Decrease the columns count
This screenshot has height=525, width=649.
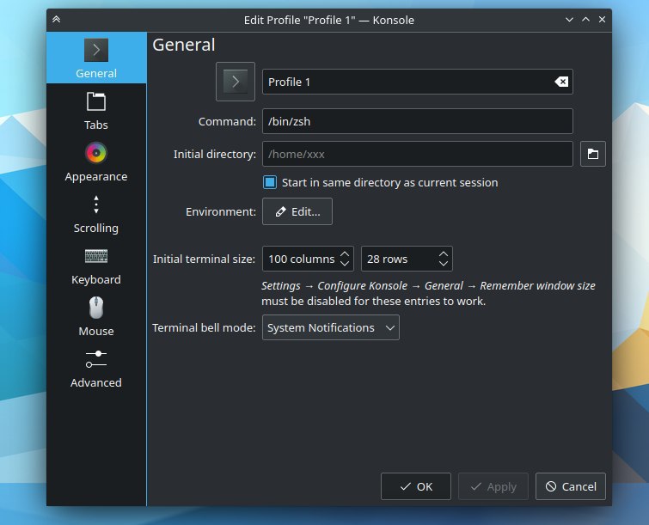coord(345,264)
